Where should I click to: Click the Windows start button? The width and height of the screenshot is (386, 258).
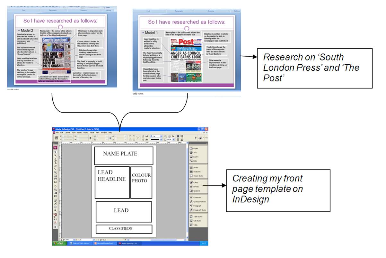point(59,243)
